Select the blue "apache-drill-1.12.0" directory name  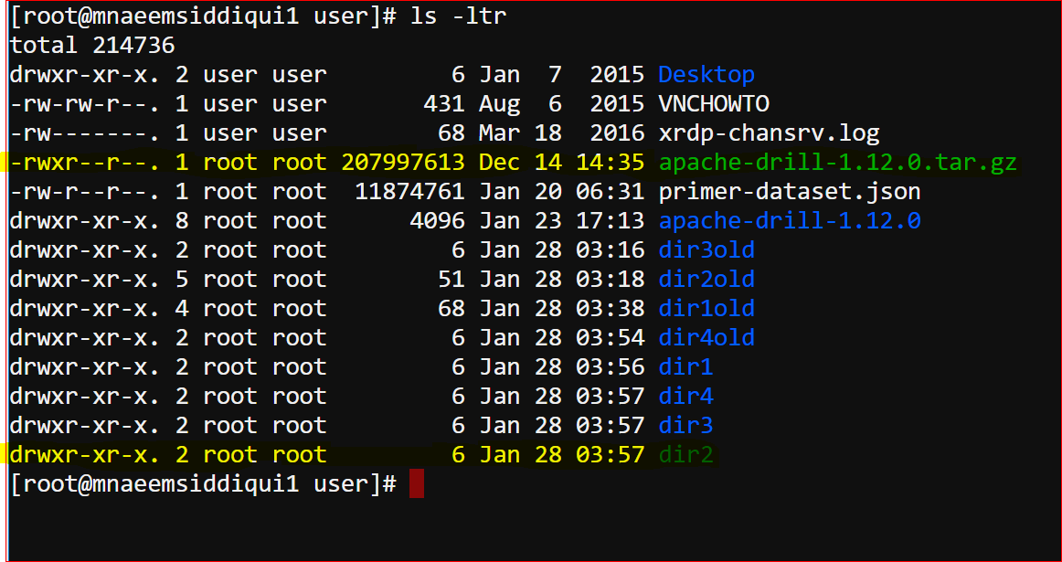click(790, 221)
